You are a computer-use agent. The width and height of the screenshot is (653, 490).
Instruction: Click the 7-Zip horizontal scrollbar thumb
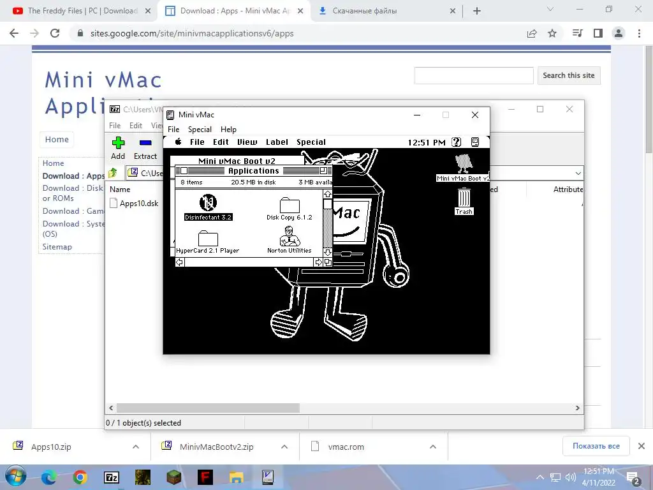coord(208,408)
